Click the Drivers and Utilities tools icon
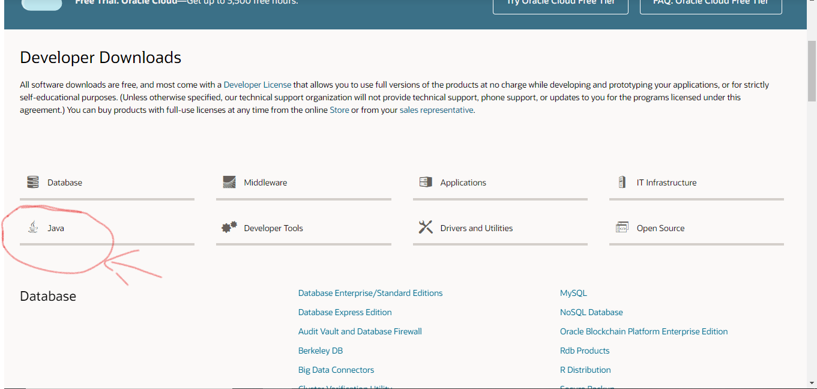 [426, 228]
